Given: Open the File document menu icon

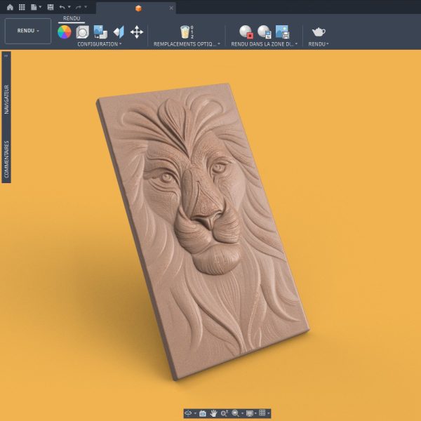Looking at the screenshot, I should click(34, 7).
